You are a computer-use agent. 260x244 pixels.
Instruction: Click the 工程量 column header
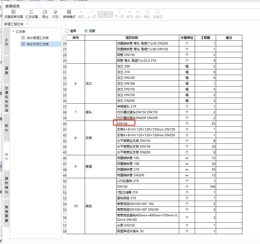pos(205,38)
